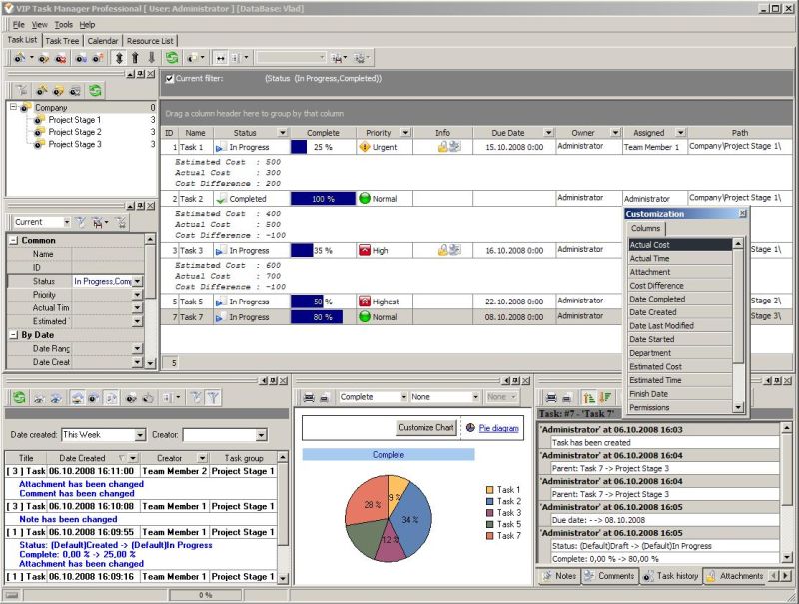Click the leftmost printer icon in the chart panel
The image size is (799, 604).
click(309, 397)
